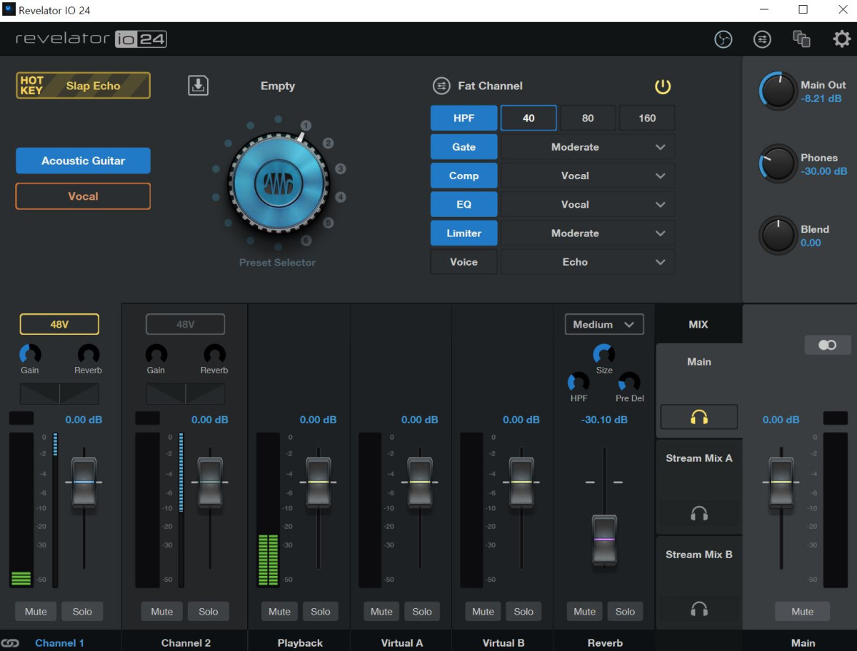The width and height of the screenshot is (857, 651).
Task: Click the Blend knob
Action: click(778, 235)
